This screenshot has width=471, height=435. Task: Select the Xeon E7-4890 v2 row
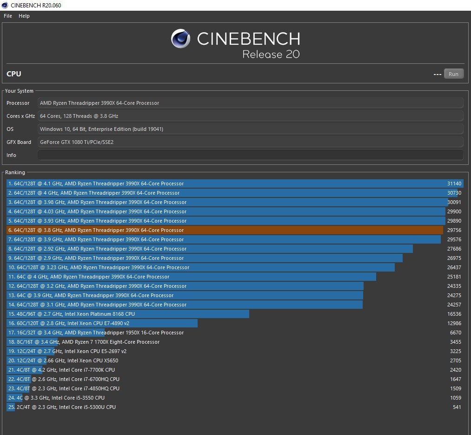pos(235,323)
